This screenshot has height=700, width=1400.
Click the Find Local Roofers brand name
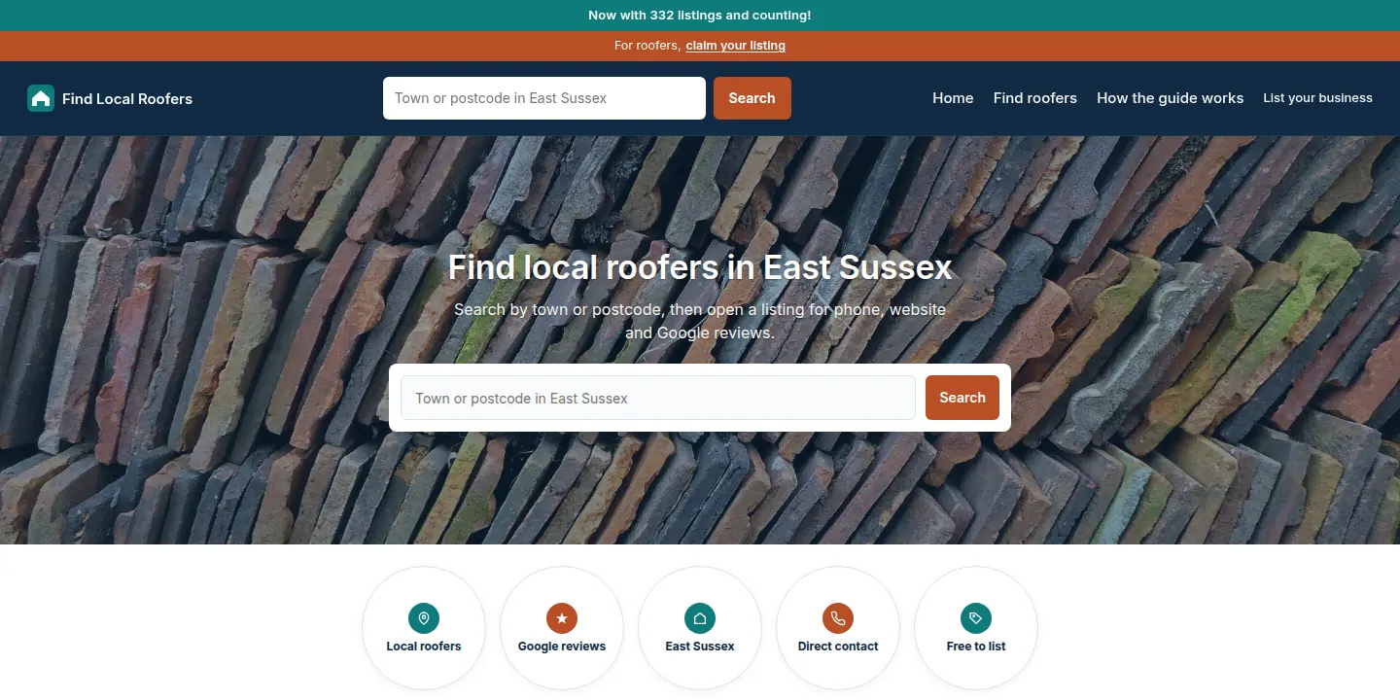tap(127, 98)
